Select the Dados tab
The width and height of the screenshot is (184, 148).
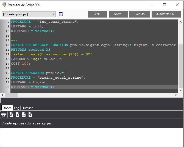7,108
